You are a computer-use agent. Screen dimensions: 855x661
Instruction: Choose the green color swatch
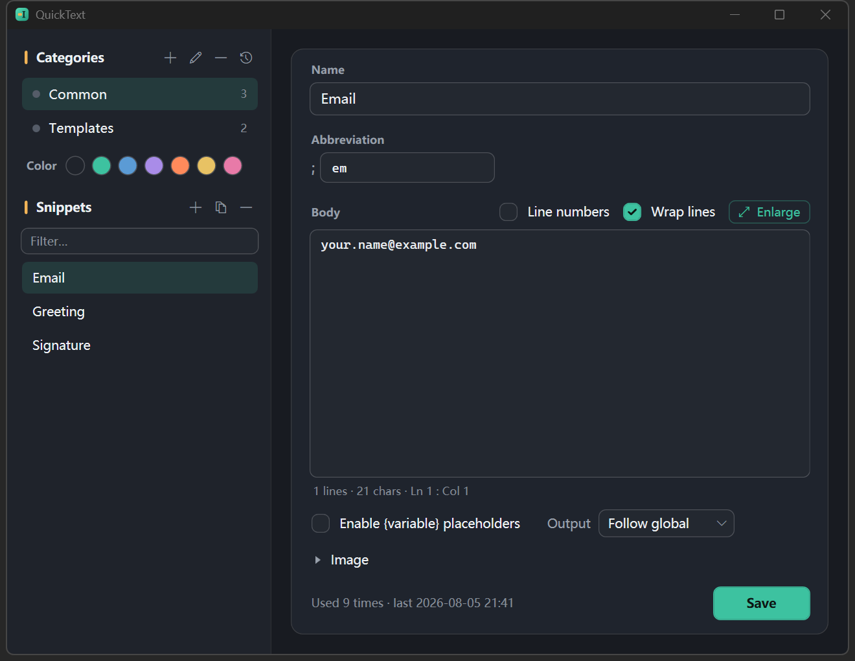(102, 166)
